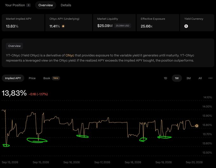The width and height of the screenshot is (216, 168).
Task: Click the Market Implied APY value 13.83%
Action: tap(12, 26)
